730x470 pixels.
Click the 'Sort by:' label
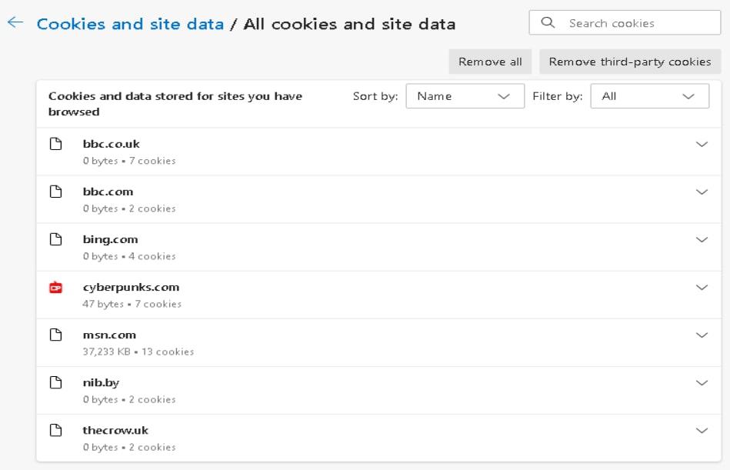[x=375, y=96]
